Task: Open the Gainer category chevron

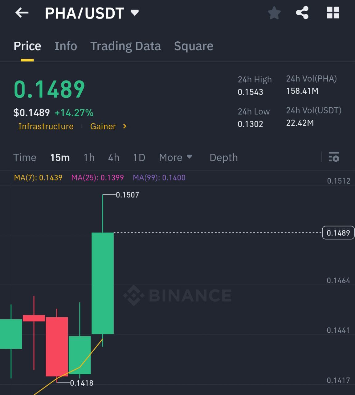Action: (x=125, y=126)
